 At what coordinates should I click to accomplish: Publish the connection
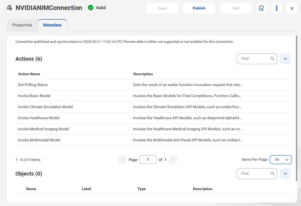199,8
